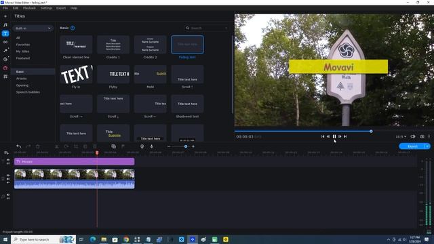
Task: Click the zoom-in plus beside zoom slider
Action: pyautogui.click(x=193, y=146)
